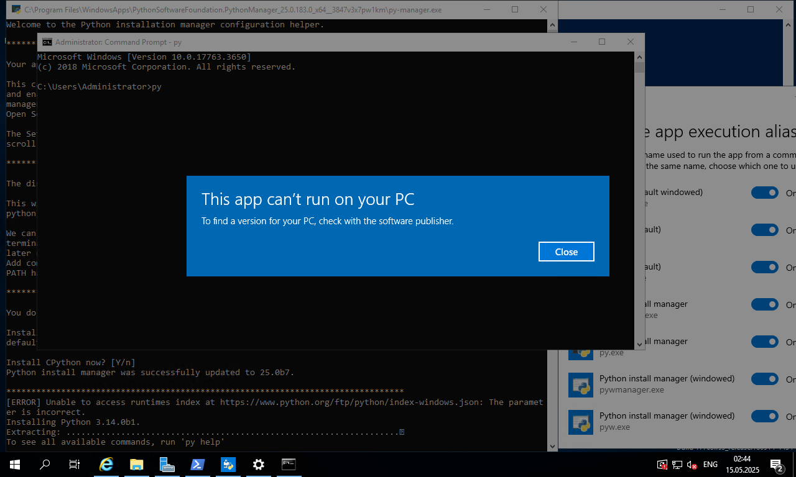Screen dimensions: 796x477
Task: Click 'successfully updated to 25.0b7' line
Action: coord(150,373)
